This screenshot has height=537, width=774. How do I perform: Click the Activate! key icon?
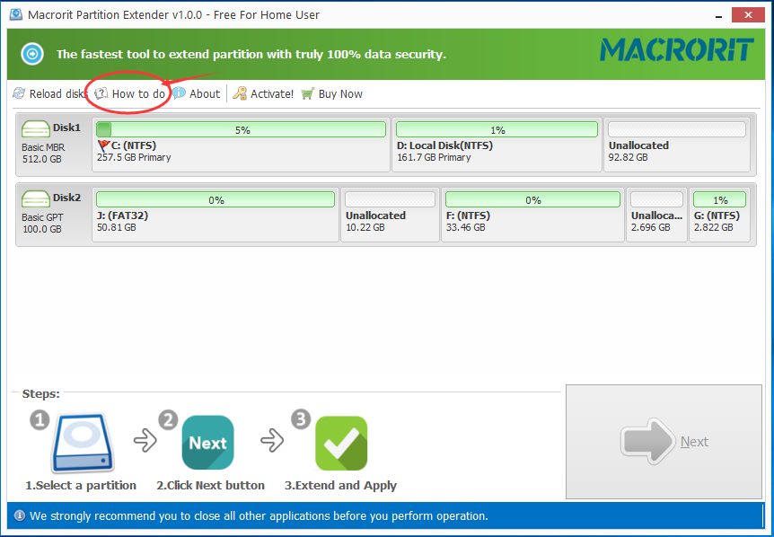pos(240,93)
